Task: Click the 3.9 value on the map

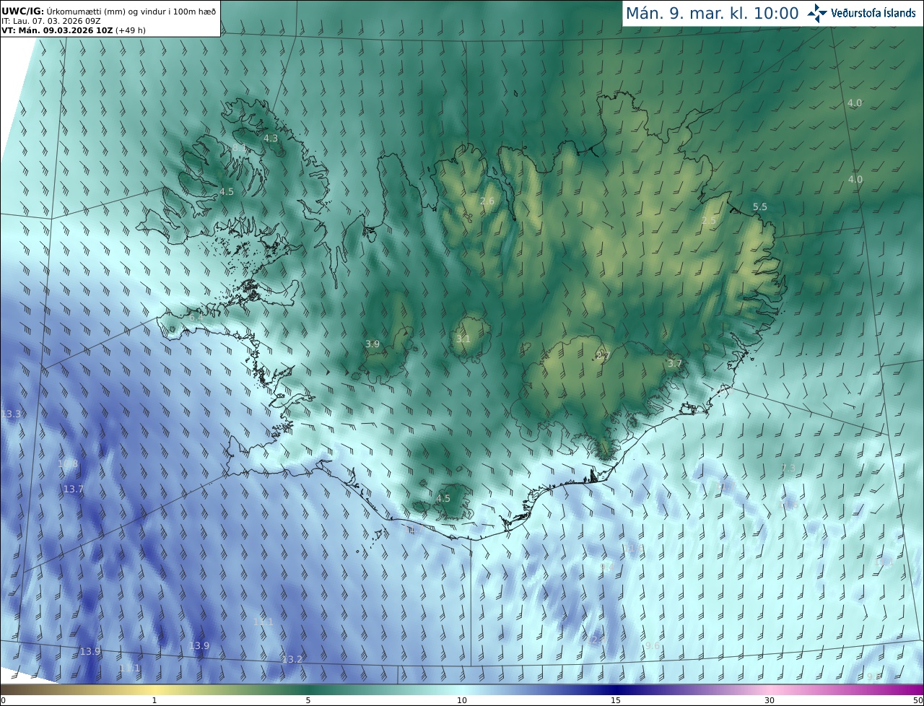Action: coord(372,344)
